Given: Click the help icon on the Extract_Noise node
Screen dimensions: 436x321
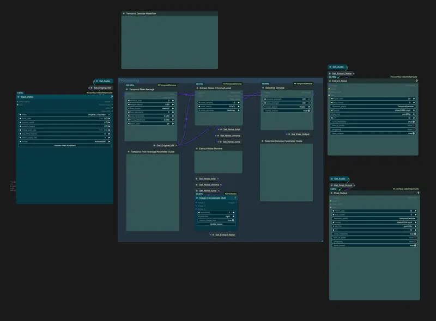Looking at the screenshot, I should [x=416, y=81].
